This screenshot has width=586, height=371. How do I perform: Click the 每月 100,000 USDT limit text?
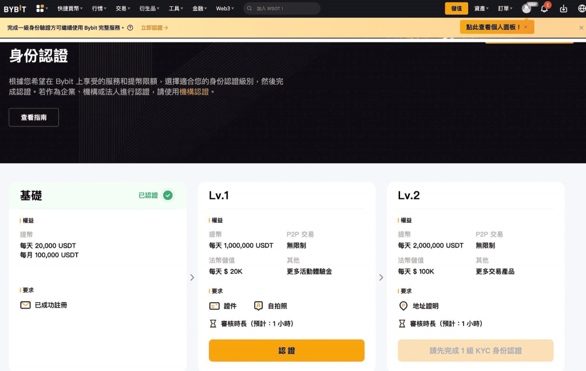click(x=49, y=255)
